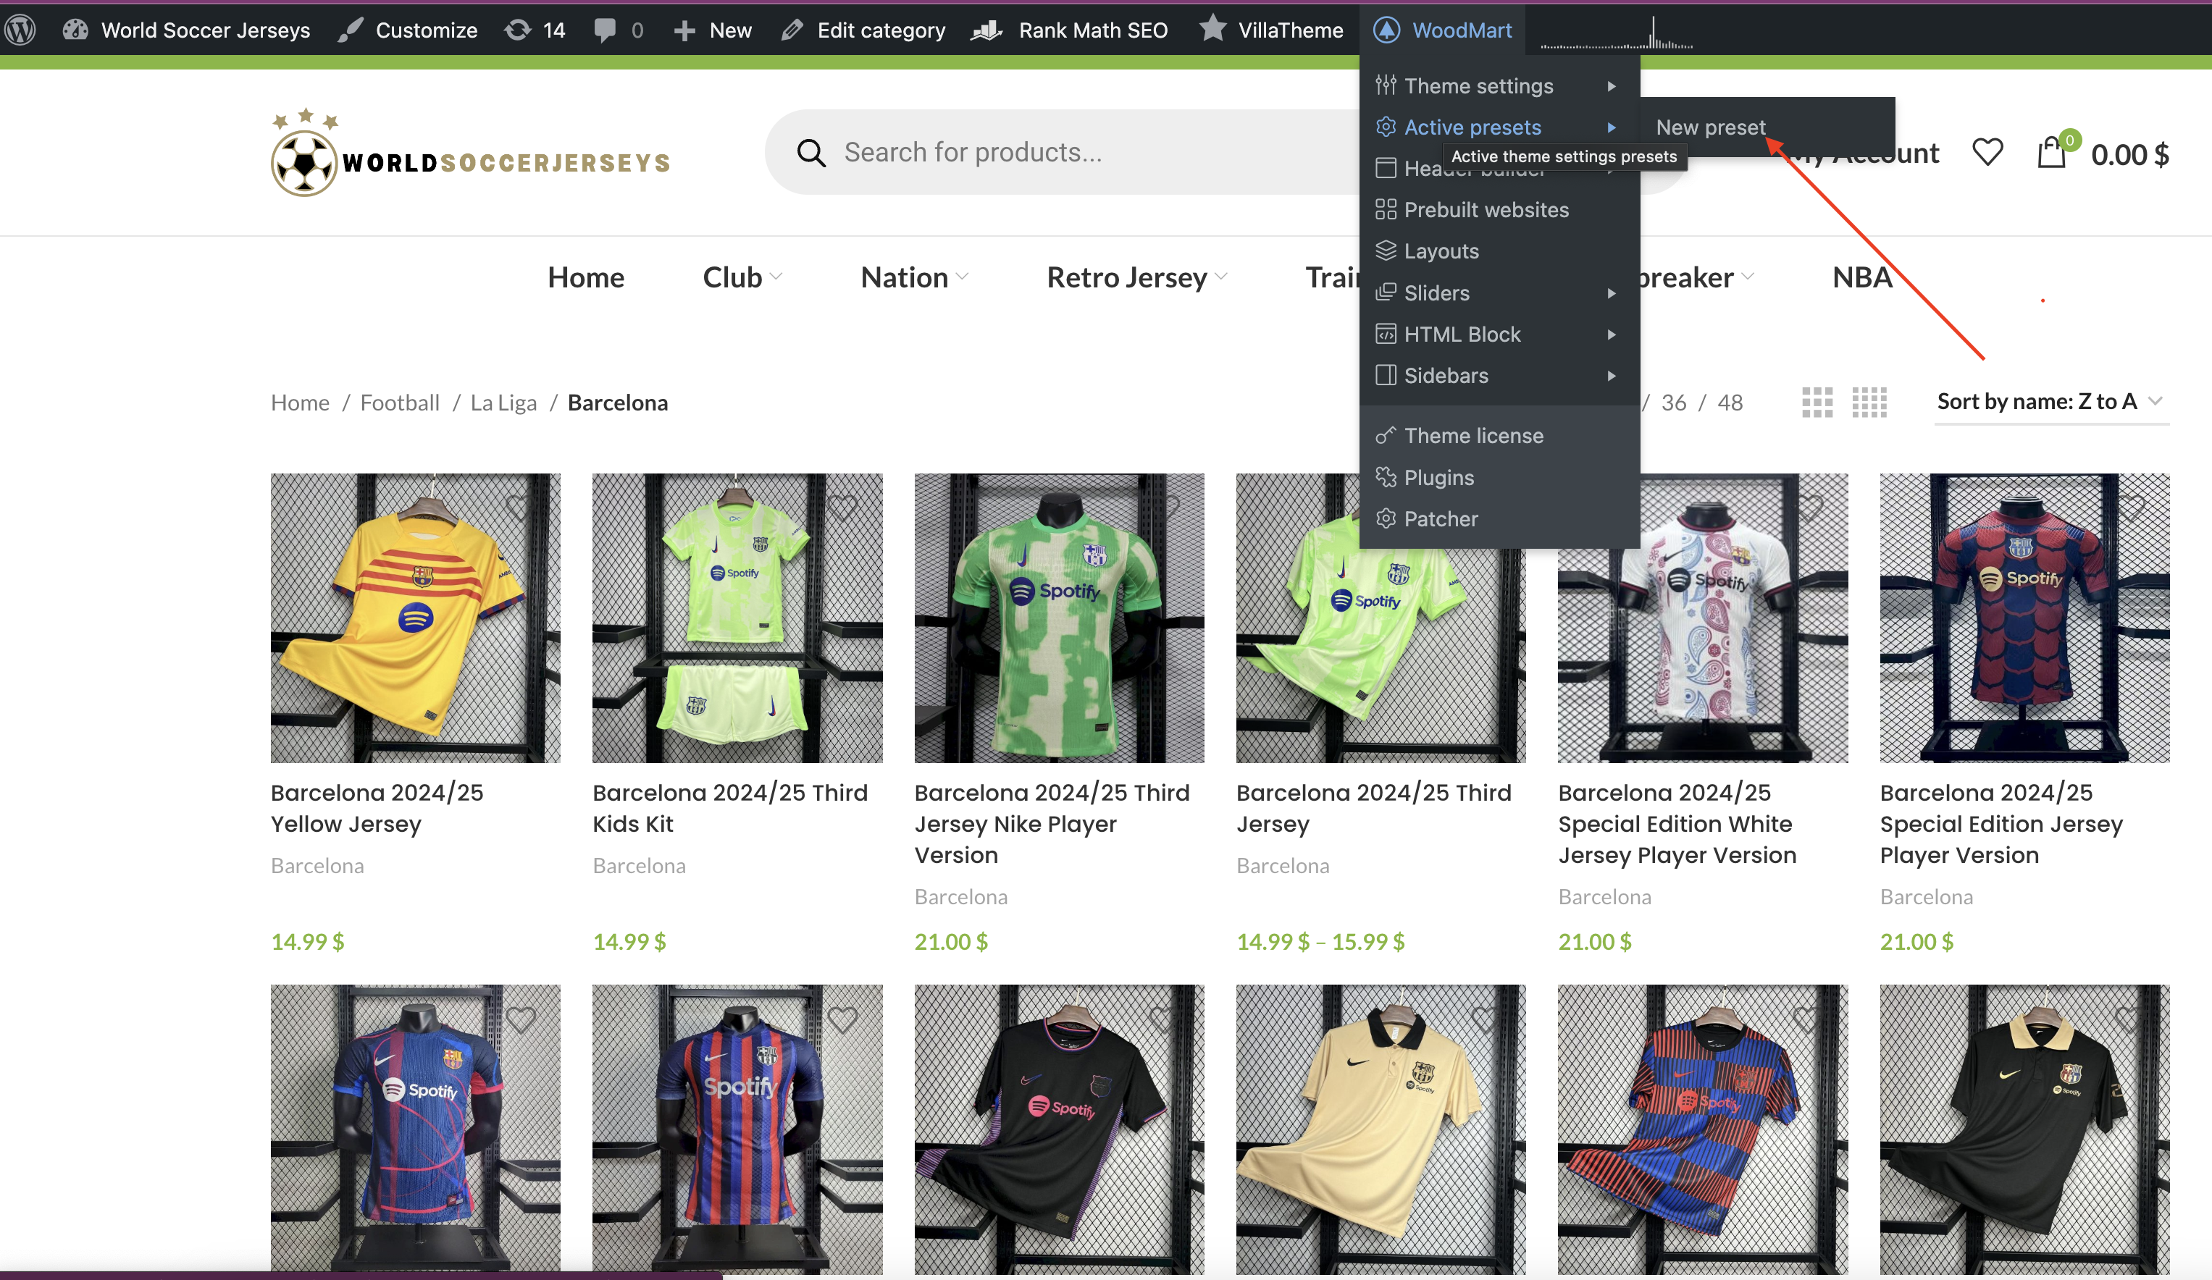Show 36 products per page
The image size is (2212, 1280).
[x=1673, y=403]
